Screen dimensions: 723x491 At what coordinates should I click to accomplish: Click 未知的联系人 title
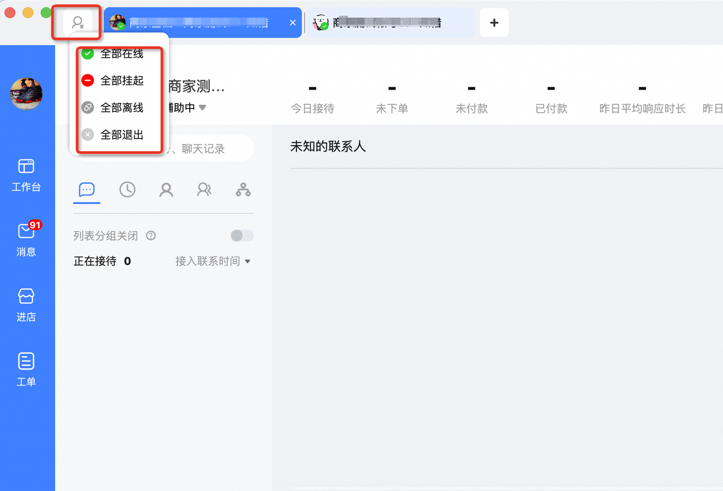pos(328,146)
